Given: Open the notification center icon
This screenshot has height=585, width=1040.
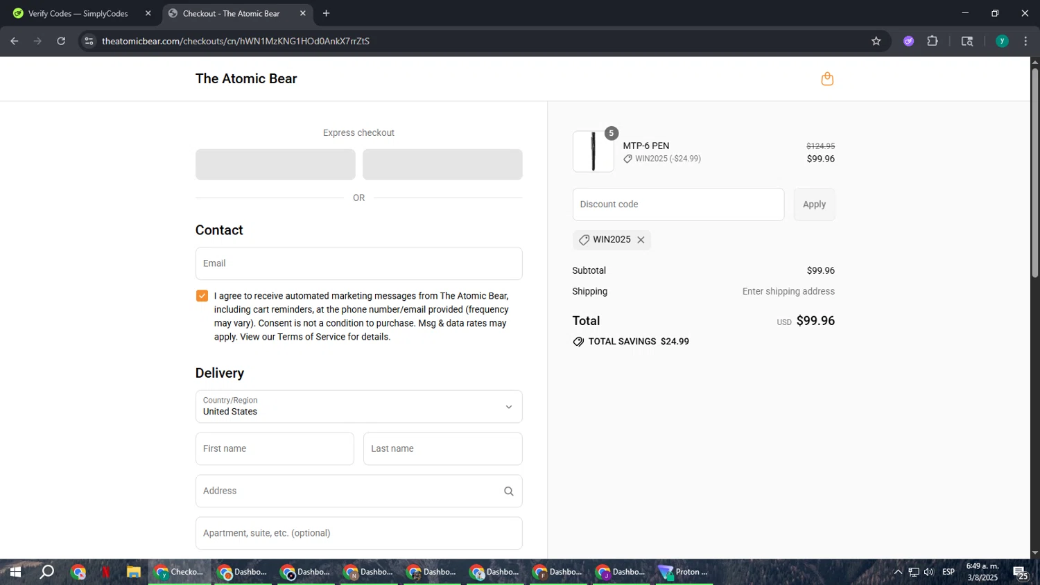Looking at the screenshot, I should point(1020,572).
